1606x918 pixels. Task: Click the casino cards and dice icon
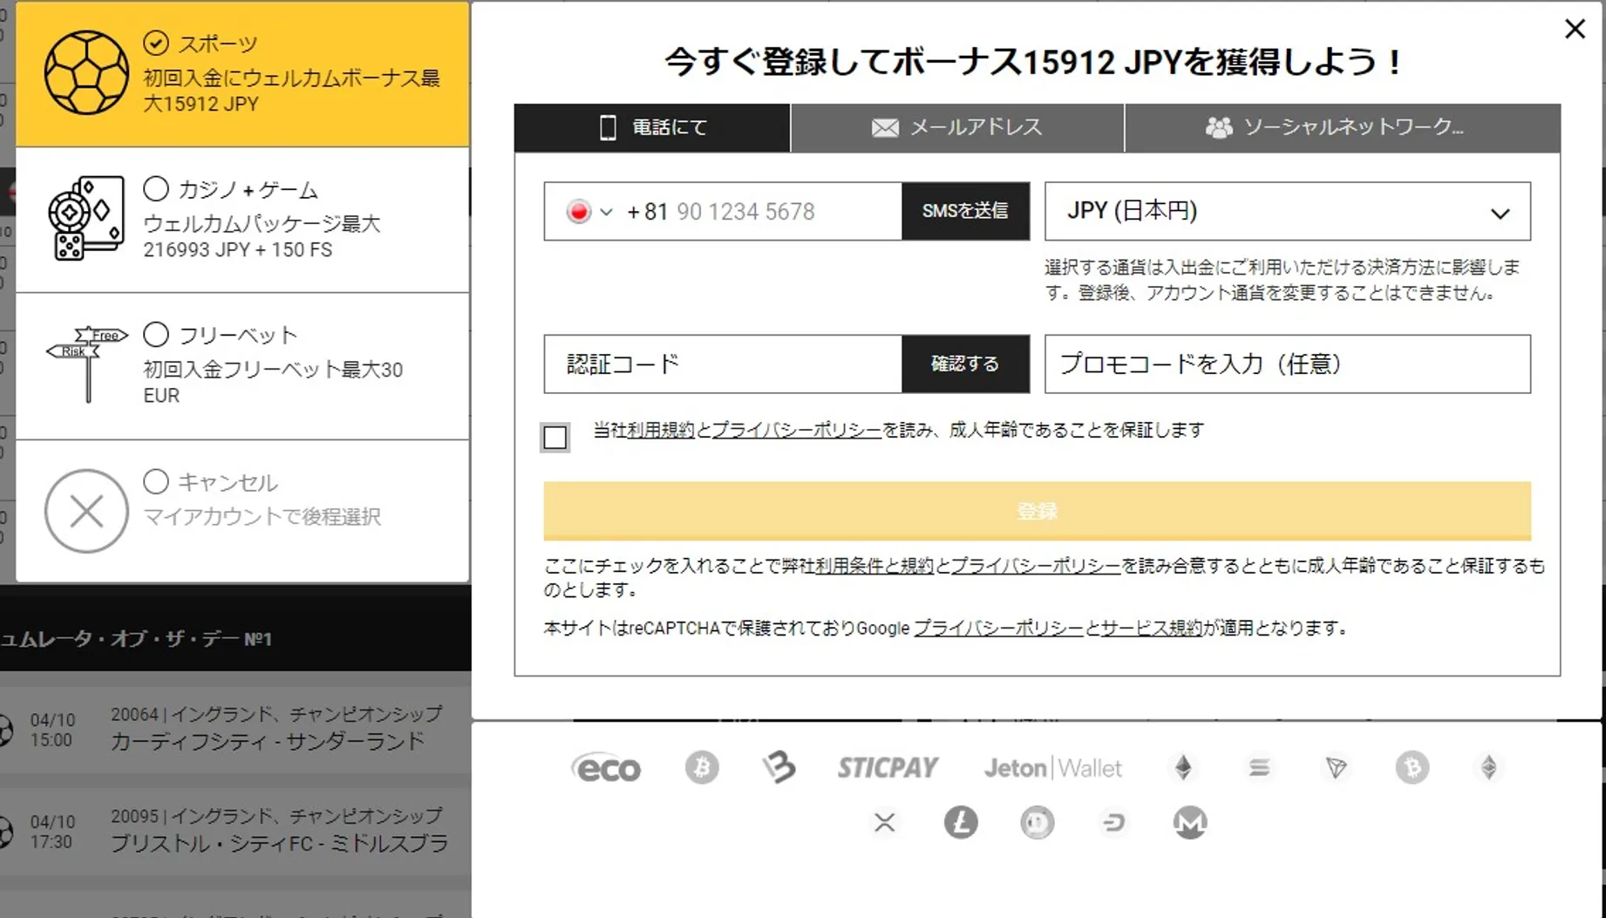click(86, 218)
